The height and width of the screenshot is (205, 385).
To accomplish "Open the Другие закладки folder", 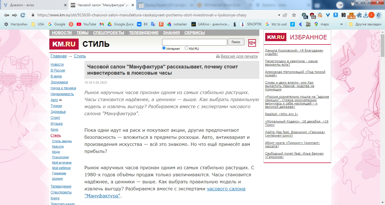I will click(x=365, y=24).
